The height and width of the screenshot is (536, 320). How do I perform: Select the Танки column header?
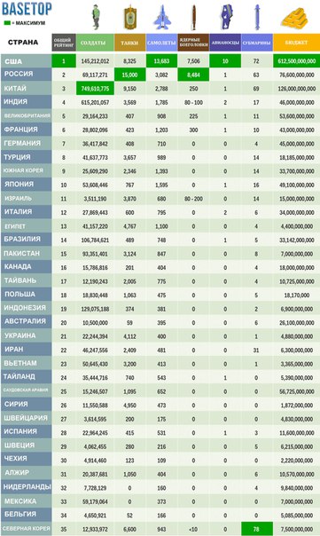tap(129, 43)
